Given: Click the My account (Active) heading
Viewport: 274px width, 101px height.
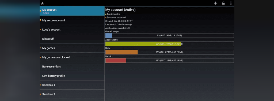Looking at the screenshot, I should coord(120,10).
